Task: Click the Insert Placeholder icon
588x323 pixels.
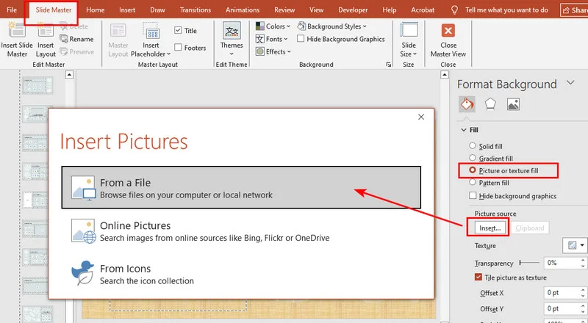Action: [151, 30]
